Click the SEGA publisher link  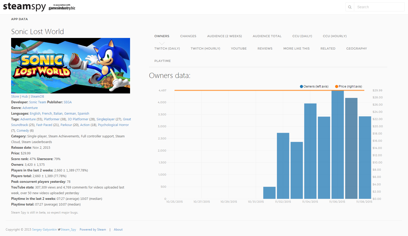(68, 102)
